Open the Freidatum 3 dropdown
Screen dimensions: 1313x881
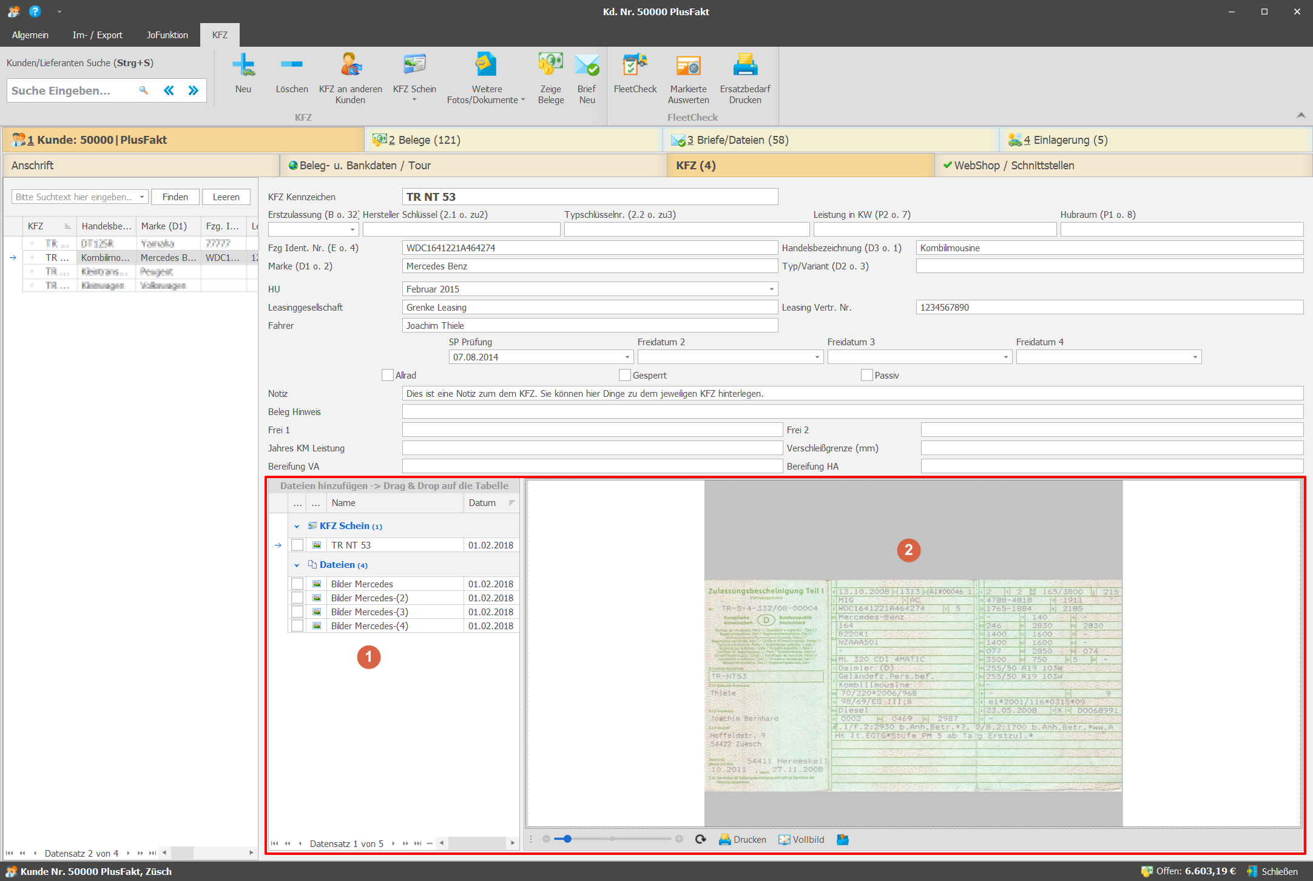coord(1006,357)
